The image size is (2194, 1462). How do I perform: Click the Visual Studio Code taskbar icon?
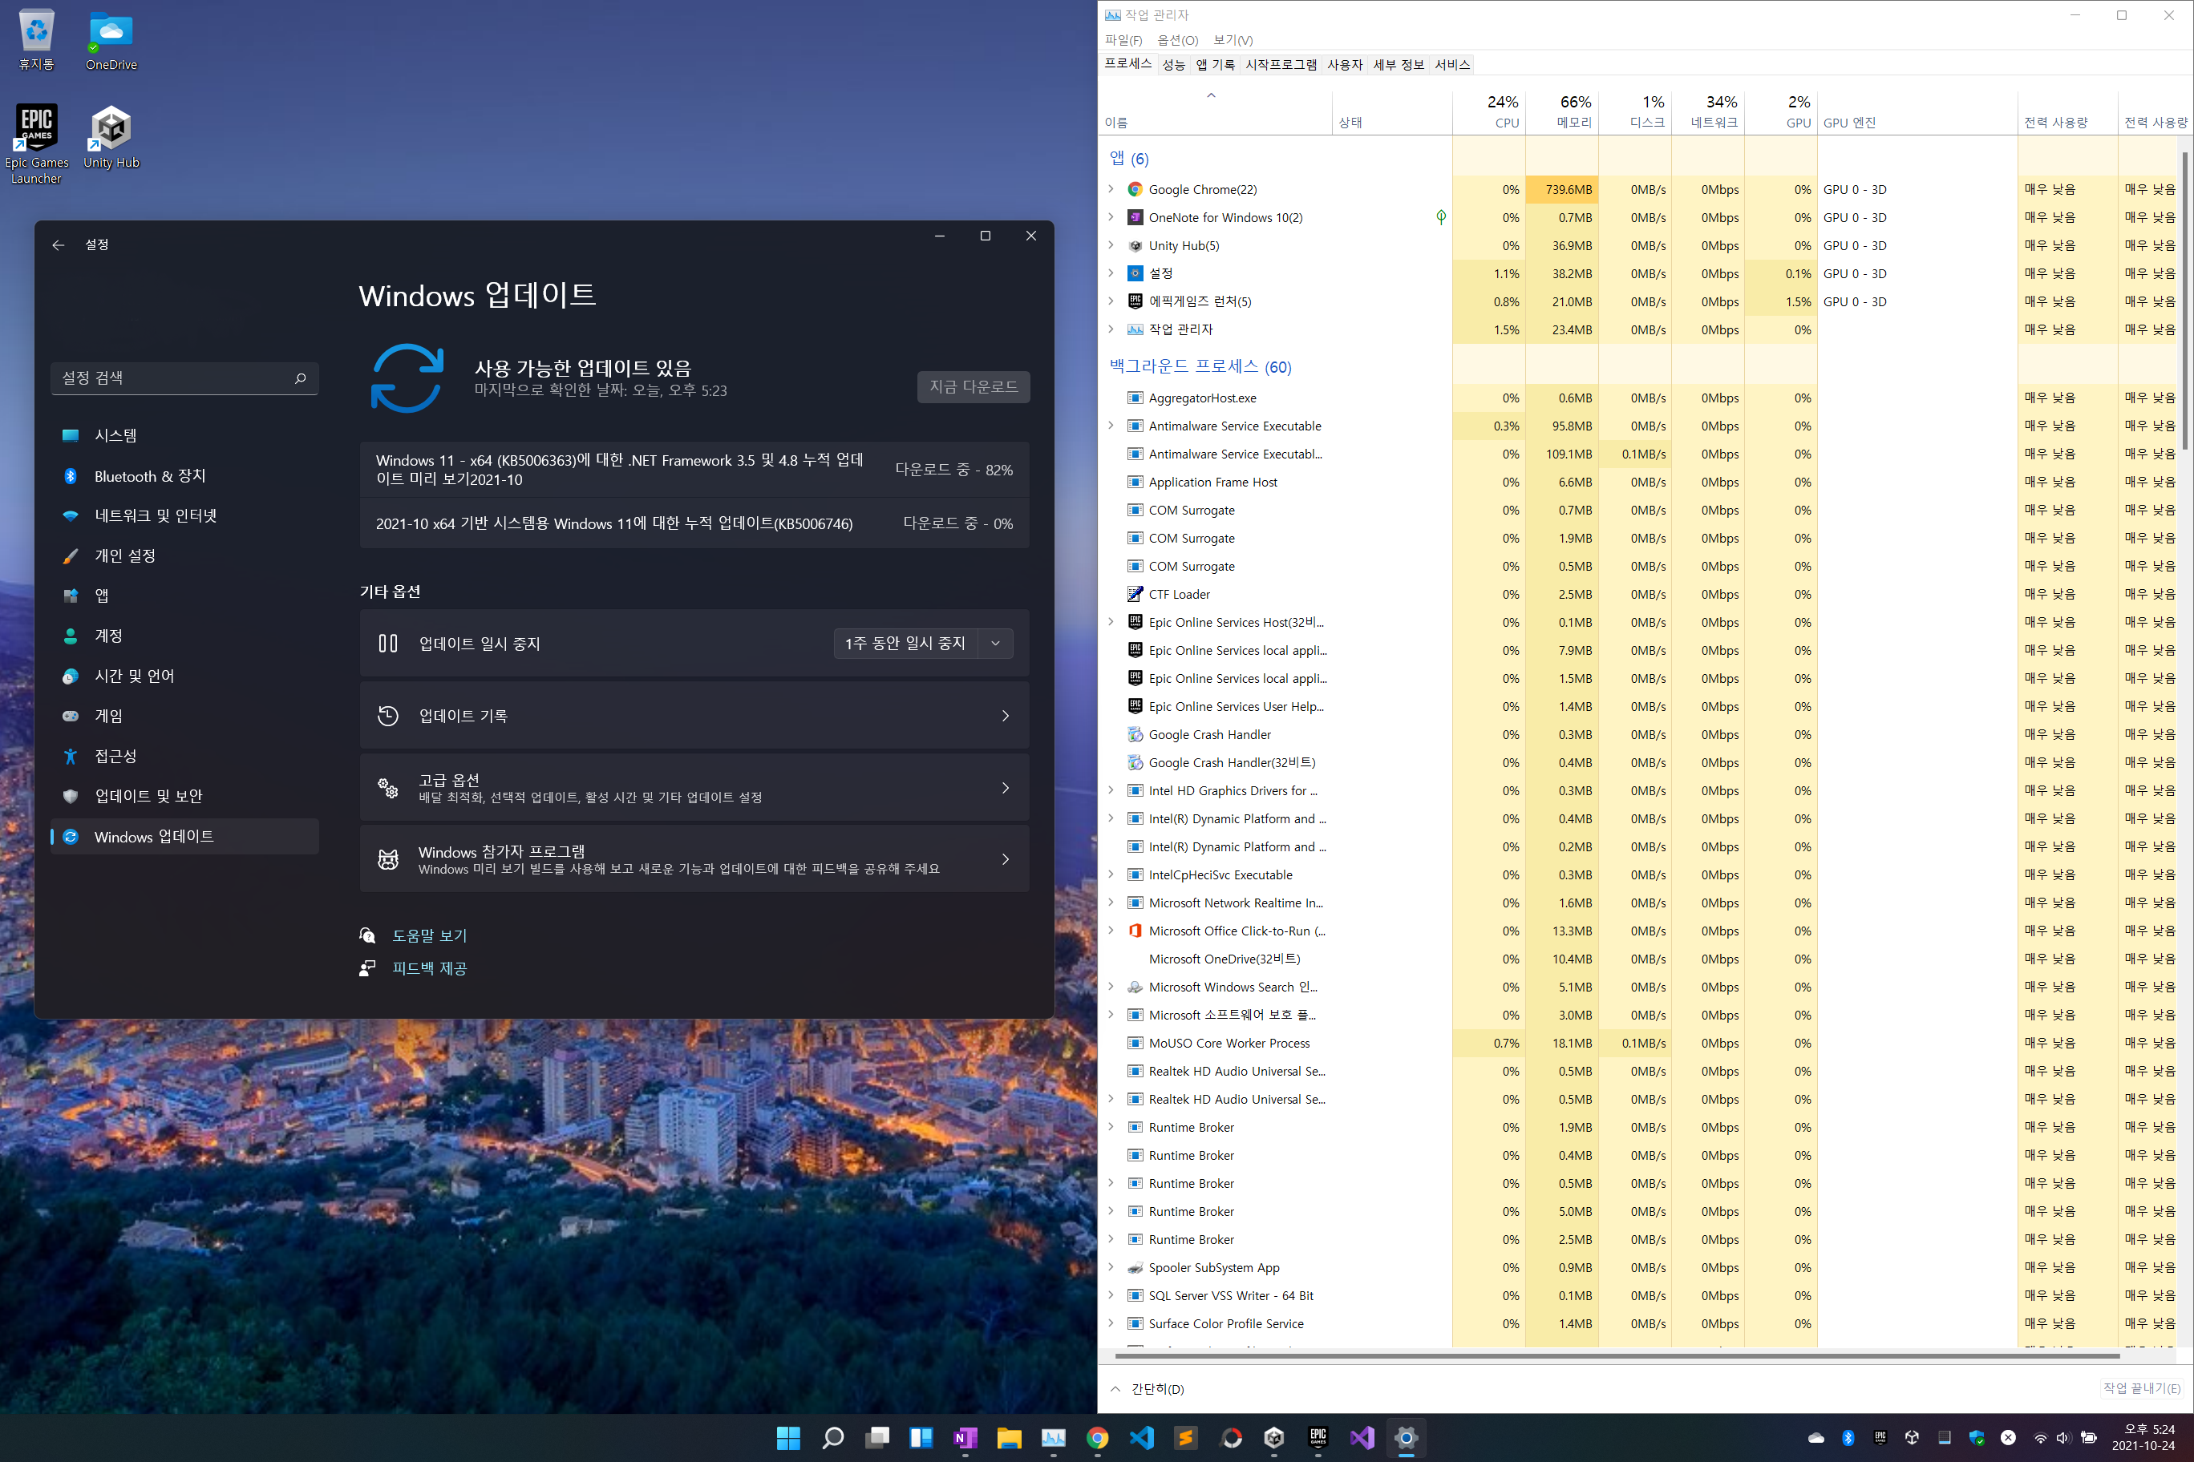click(1141, 1437)
